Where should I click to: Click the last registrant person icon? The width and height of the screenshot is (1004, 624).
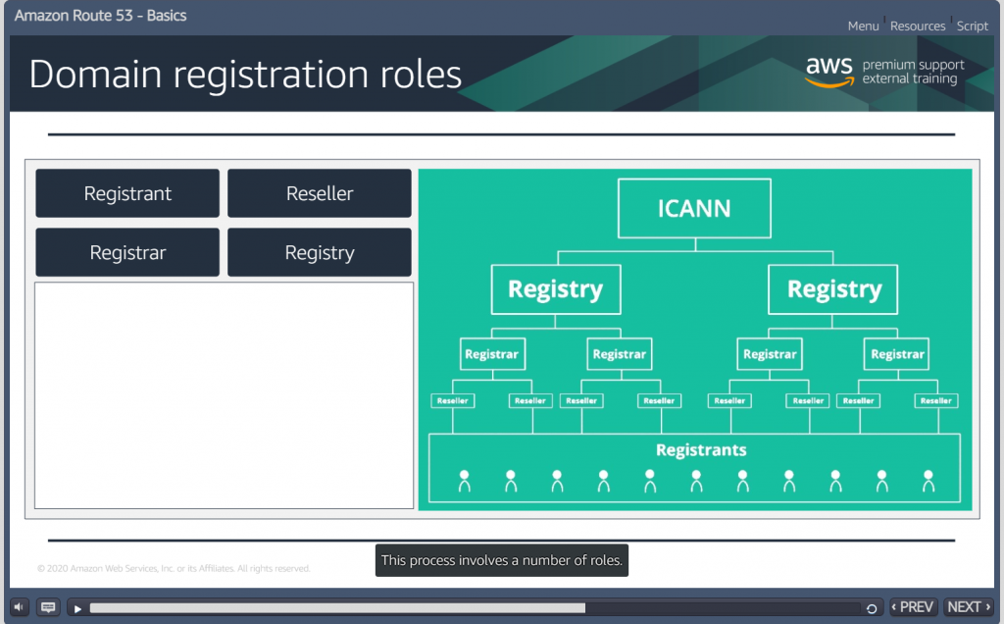click(x=928, y=481)
